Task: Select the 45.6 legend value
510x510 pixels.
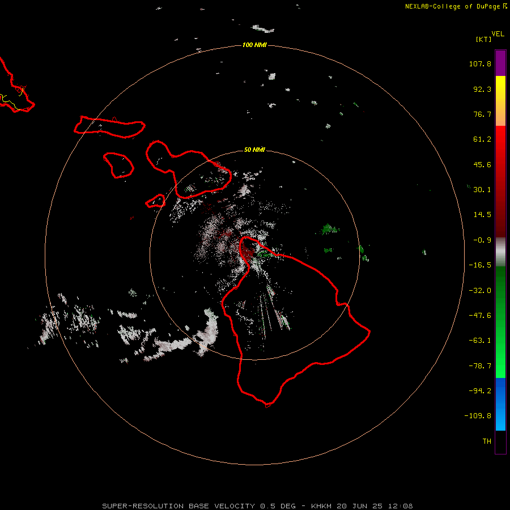Action: [482, 164]
